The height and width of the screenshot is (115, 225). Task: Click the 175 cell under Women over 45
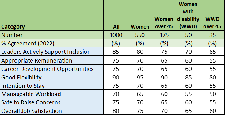(x=164, y=35)
